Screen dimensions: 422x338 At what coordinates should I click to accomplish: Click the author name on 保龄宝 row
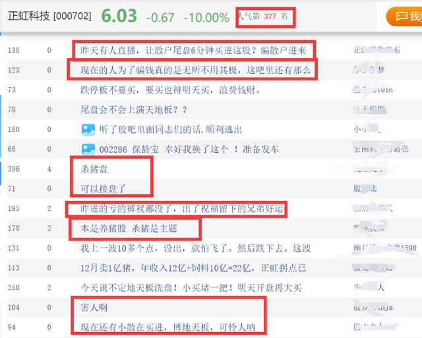click(x=381, y=149)
